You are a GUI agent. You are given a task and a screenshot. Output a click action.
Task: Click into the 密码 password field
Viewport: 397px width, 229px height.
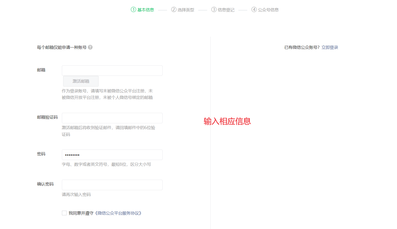112,155
